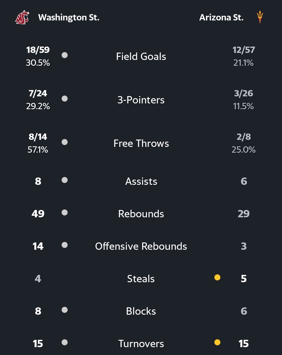Click gray dot beside Blocks
Viewport: 282px width, 355px height.
tap(64, 310)
